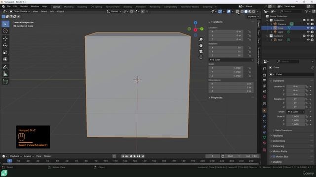The width and height of the screenshot is (316, 177).
Task: Hide the Text object in outliner
Action: [x=308, y=40]
